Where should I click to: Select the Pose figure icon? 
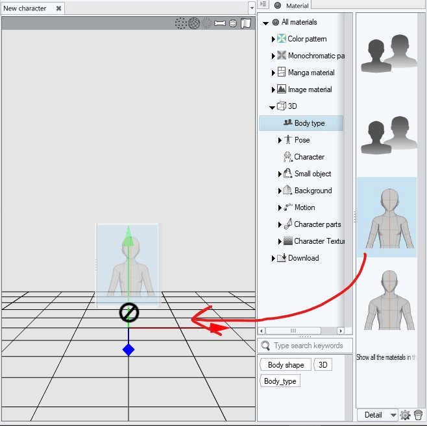pos(287,139)
